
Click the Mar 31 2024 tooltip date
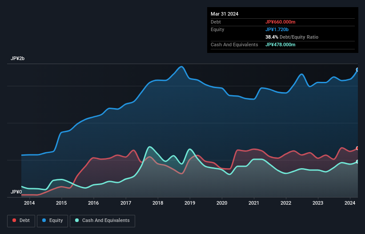(225, 14)
